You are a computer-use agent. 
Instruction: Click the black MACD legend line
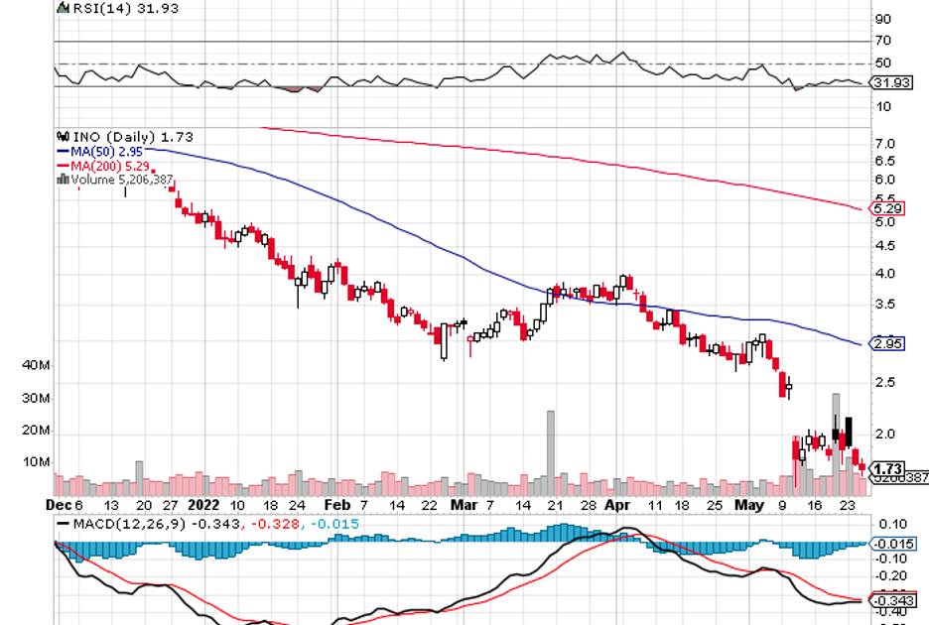(63, 524)
